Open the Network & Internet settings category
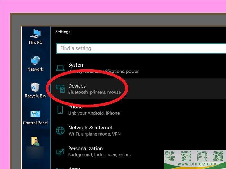This screenshot has height=169, width=226. [x=138, y=131]
